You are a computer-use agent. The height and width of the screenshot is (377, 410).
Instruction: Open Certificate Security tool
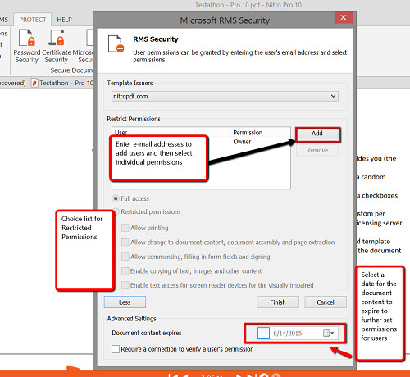click(x=57, y=46)
